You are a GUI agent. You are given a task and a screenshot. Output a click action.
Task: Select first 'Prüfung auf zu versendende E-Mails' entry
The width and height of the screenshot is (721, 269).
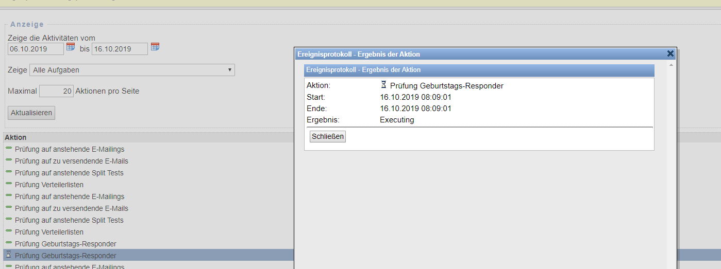click(71, 161)
